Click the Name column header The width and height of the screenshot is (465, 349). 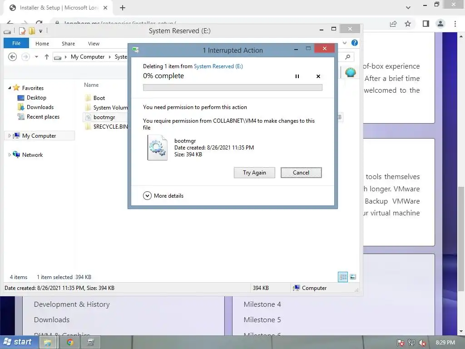(x=91, y=85)
